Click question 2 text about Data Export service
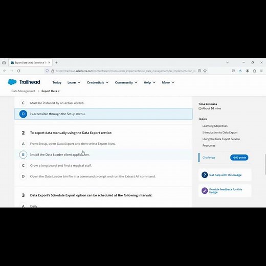The image size is (266, 266). pos(71,132)
